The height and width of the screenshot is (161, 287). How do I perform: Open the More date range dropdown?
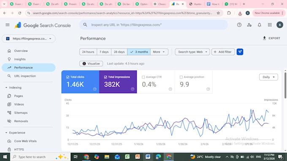(159, 52)
